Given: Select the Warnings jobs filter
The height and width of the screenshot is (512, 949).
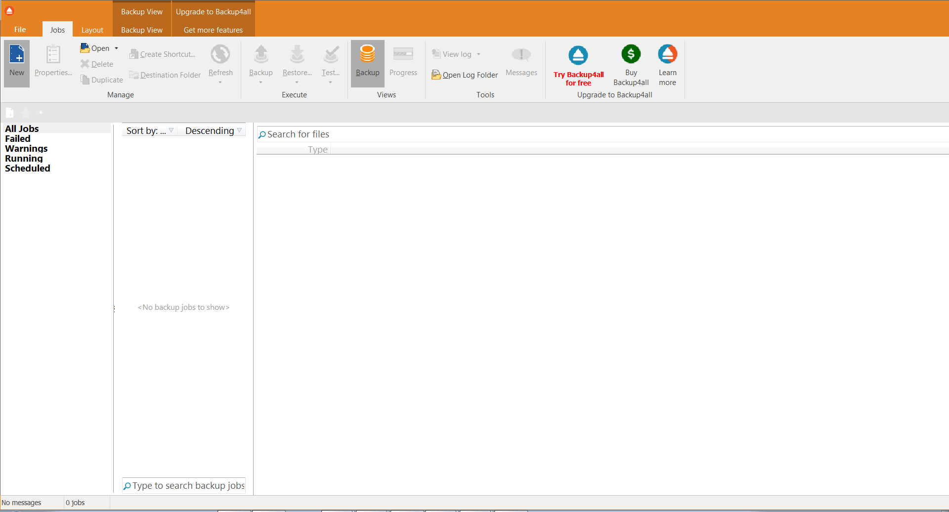Looking at the screenshot, I should point(26,148).
